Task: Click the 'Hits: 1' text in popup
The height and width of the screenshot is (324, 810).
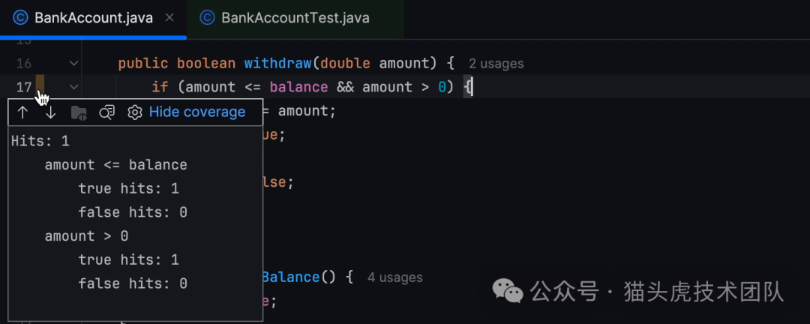Action: pos(40,140)
